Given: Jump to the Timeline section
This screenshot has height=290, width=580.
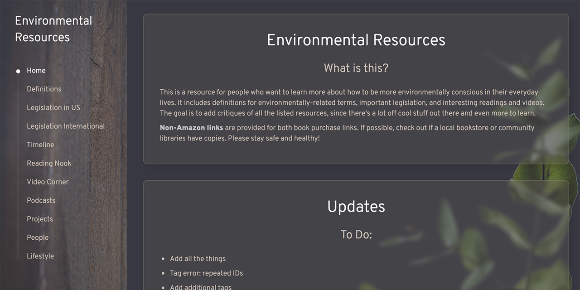Looking at the screenshot, I should tap(40, 145).
